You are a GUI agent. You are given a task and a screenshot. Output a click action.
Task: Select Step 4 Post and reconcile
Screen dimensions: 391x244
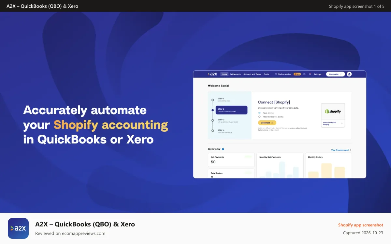click(224, 131)
